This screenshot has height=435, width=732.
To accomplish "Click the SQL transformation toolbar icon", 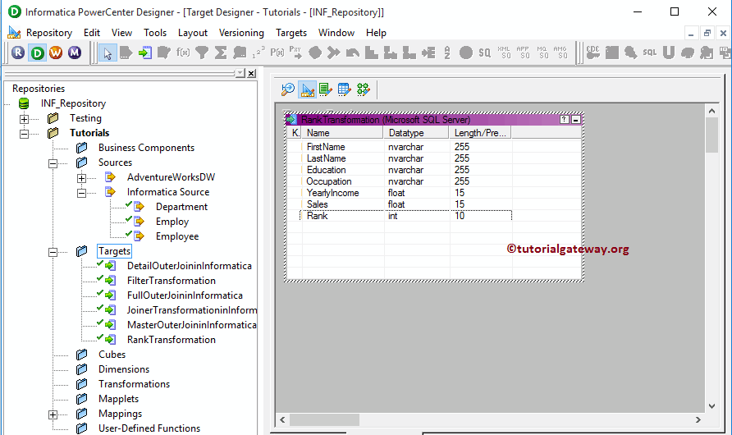I will (x=649, y=53).
